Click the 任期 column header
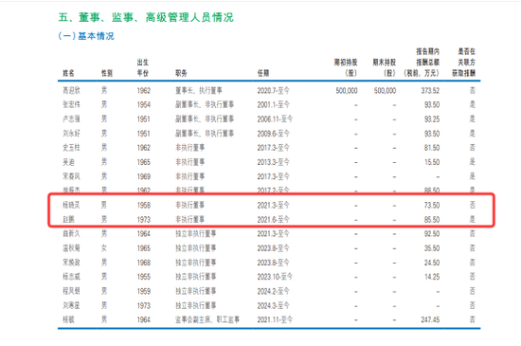 263,73
